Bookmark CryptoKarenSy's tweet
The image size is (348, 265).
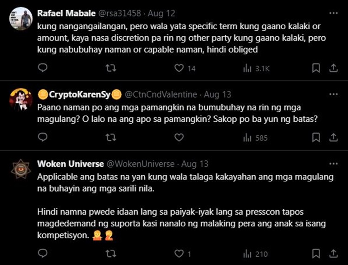click(x=316, y=138)
